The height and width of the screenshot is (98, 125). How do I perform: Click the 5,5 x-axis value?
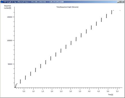coord(117,91)
